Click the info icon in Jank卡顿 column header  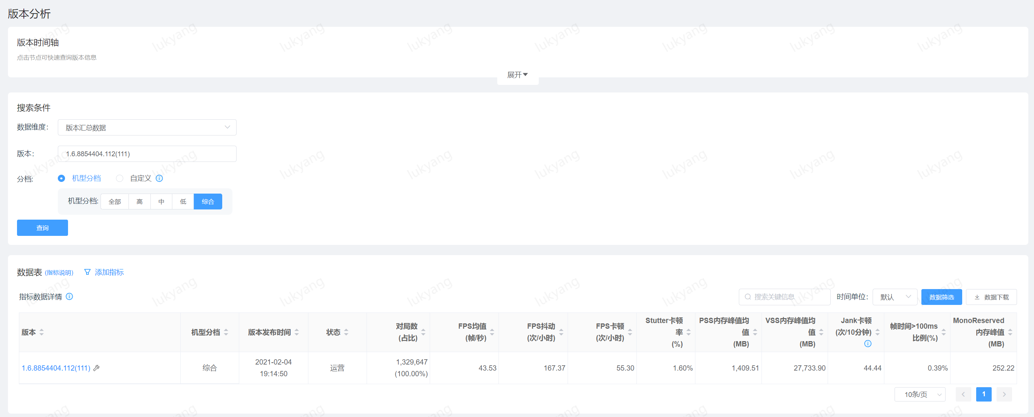coord(868,343)
